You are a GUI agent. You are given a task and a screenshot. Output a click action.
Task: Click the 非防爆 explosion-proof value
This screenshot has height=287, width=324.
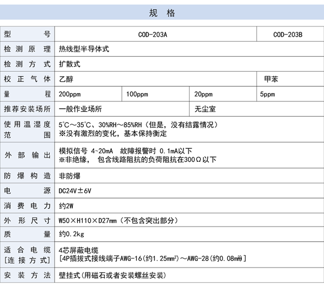point(70,176)
